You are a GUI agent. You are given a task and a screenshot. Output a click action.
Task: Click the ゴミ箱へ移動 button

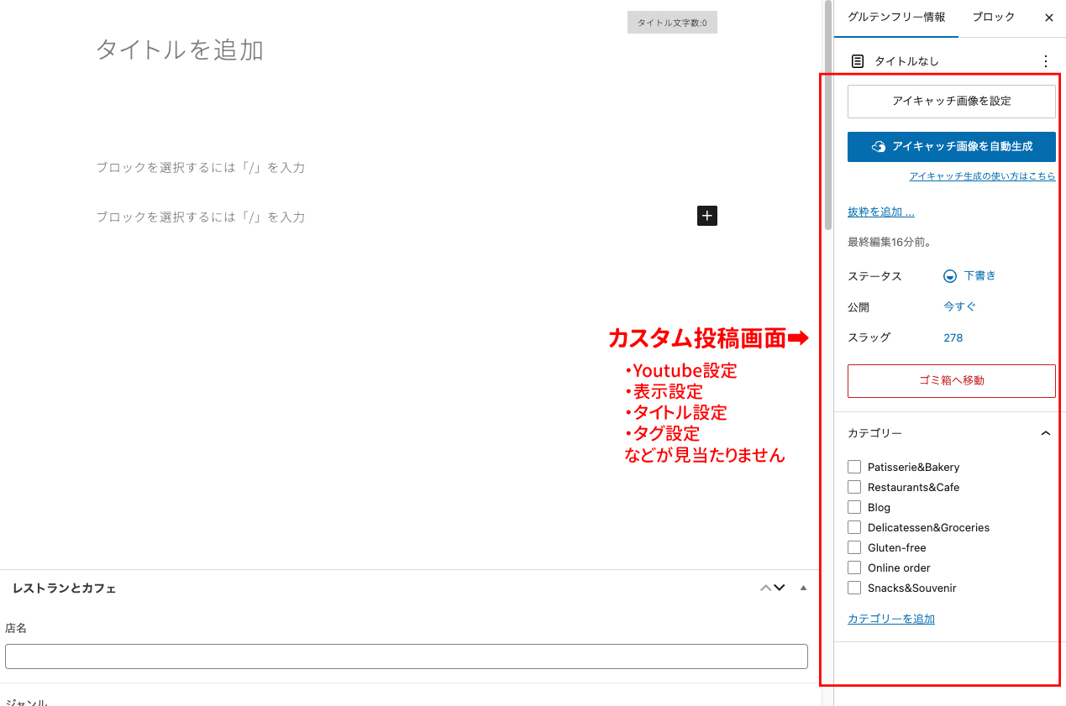tap(951, 380)
